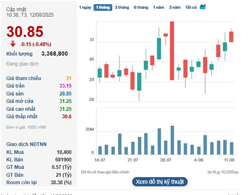Show the 3 tháng chart range
Viewport: 249px width, 195px height.
122,7
